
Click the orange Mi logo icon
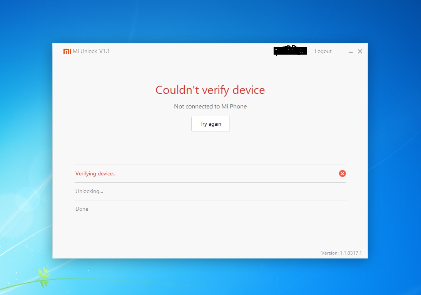coord(67,51)
